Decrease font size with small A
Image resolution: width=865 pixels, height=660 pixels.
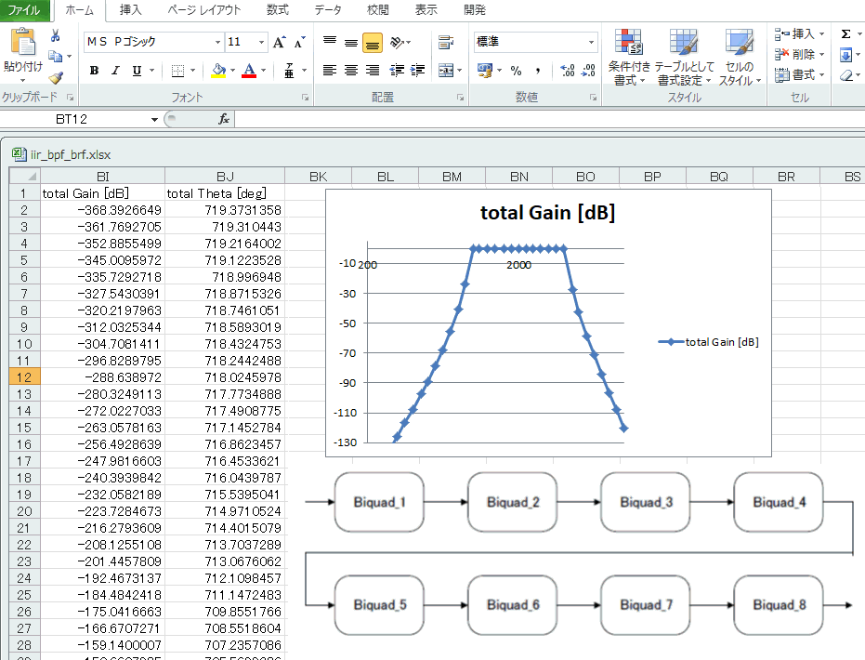[299, 42]
